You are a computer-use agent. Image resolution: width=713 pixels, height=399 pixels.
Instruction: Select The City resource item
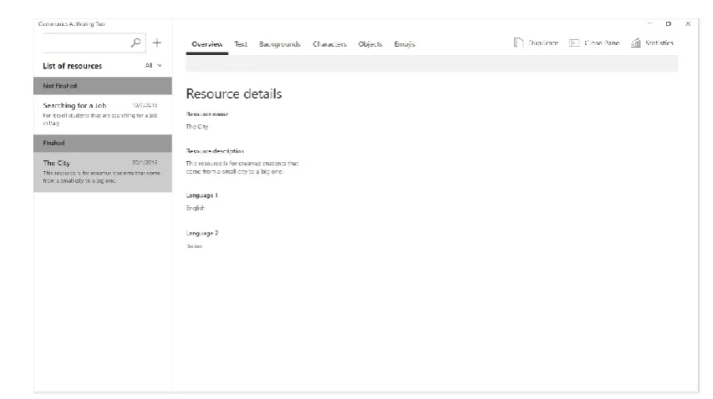[x=103, y=172]
